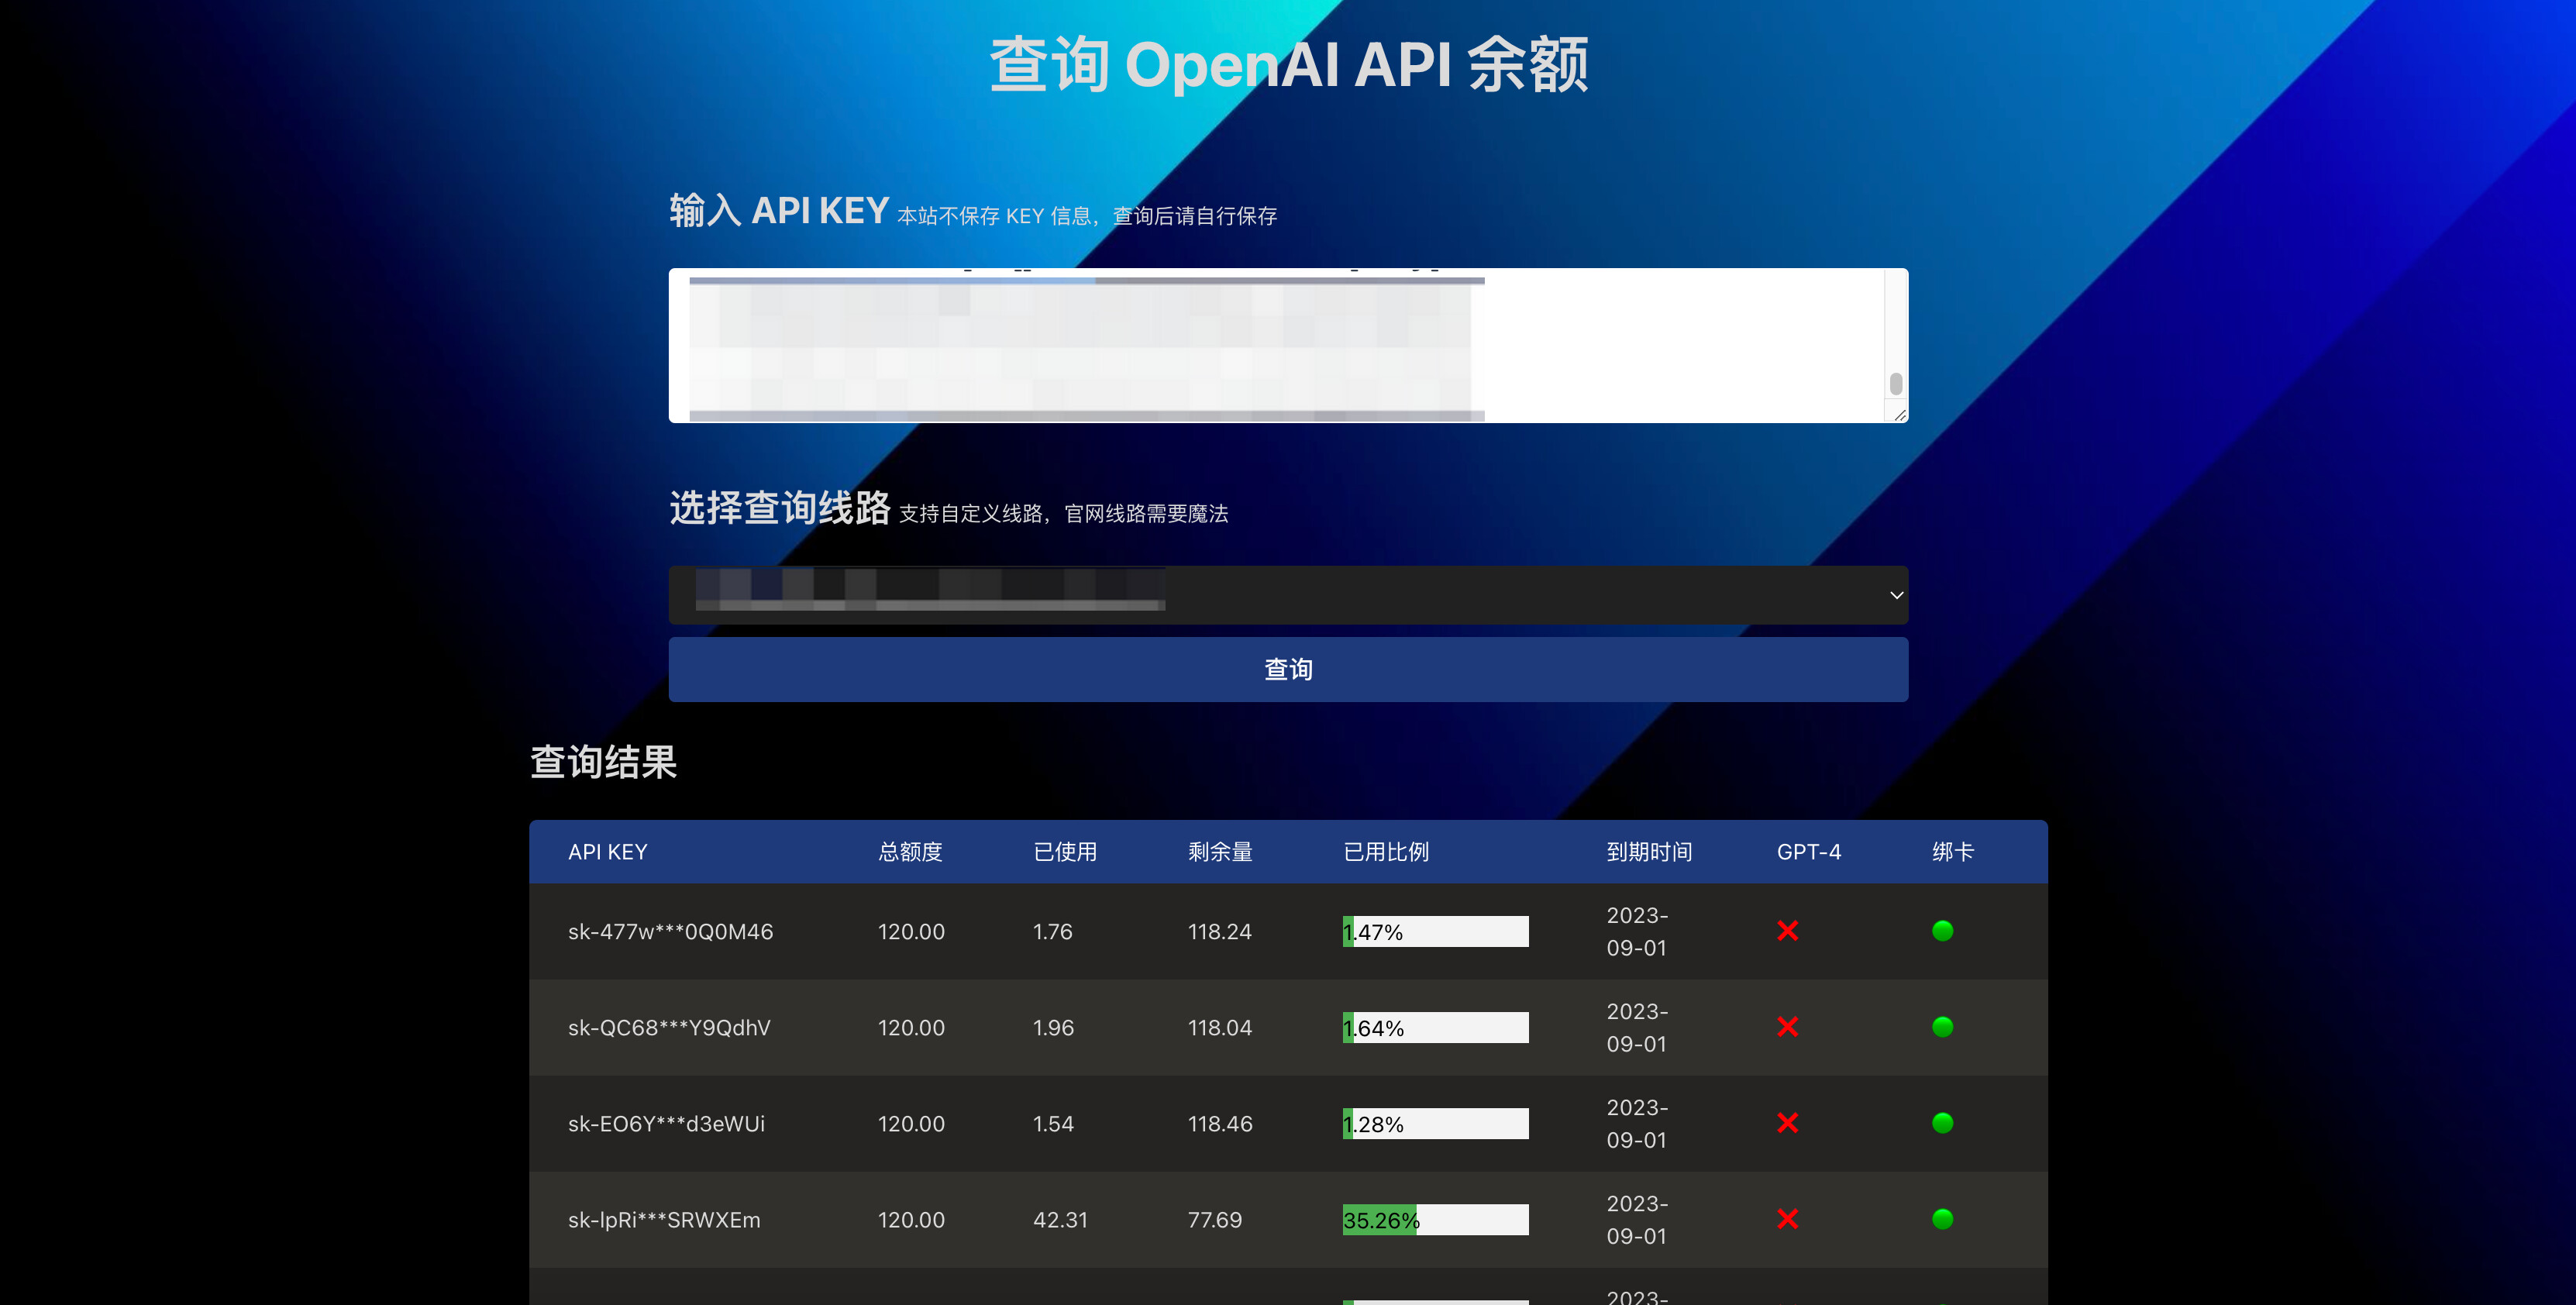
Task: Click the 已用比例 column header
Action: (1386, 852)
